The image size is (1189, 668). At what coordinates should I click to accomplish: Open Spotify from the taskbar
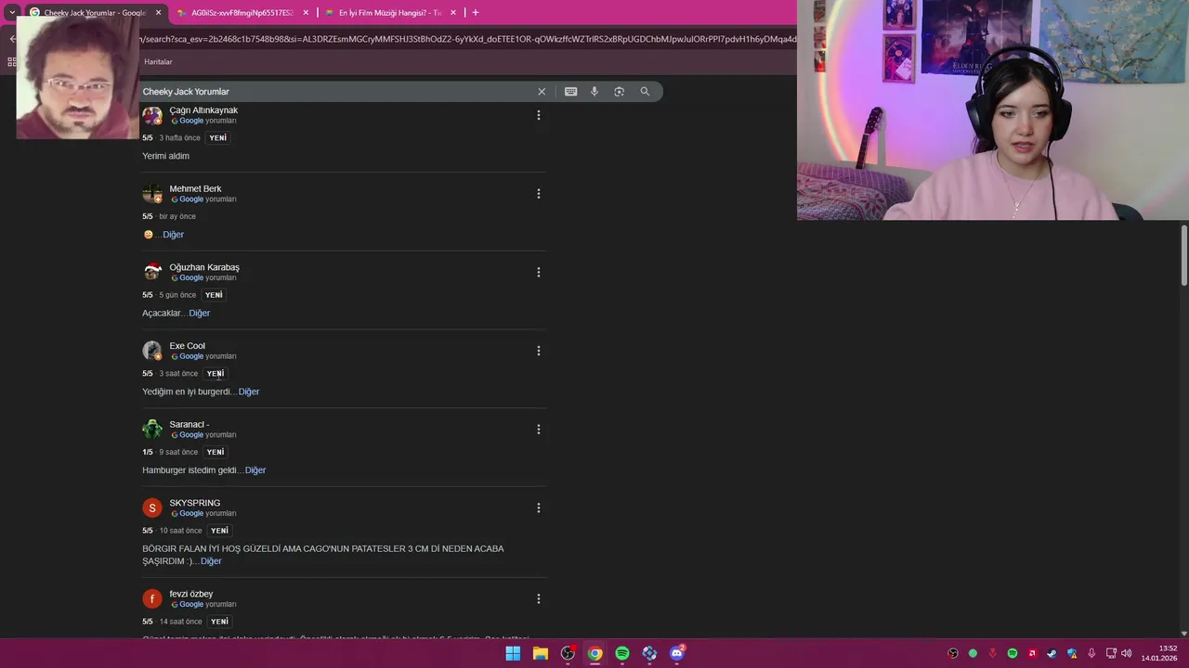622,653
